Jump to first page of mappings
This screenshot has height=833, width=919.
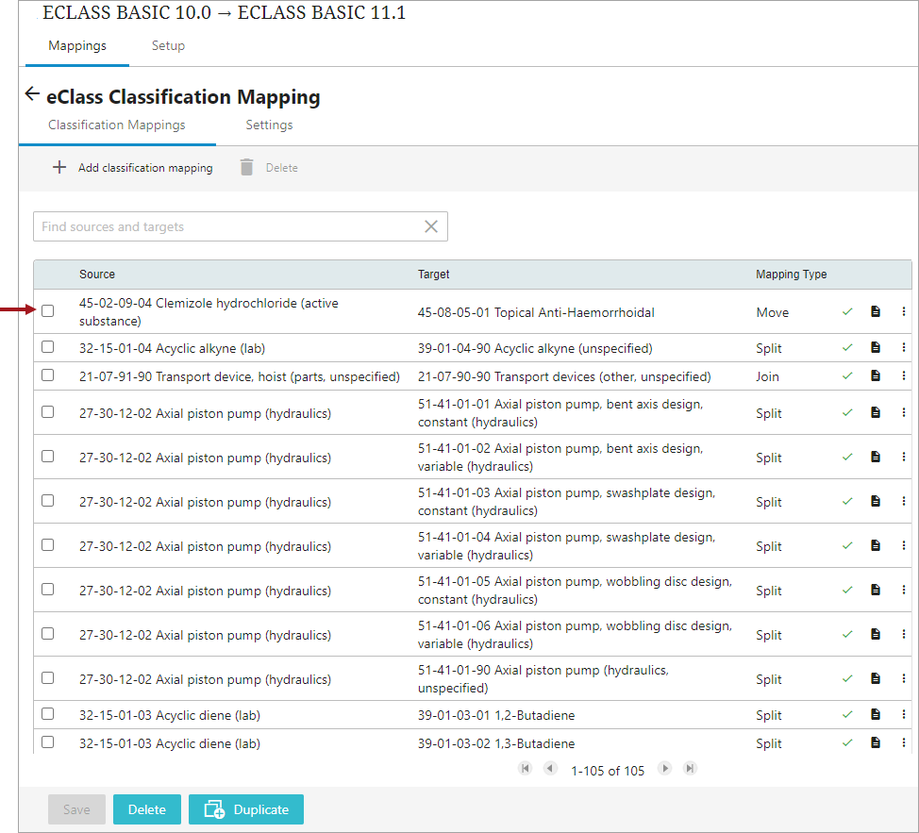pos(525,769)
